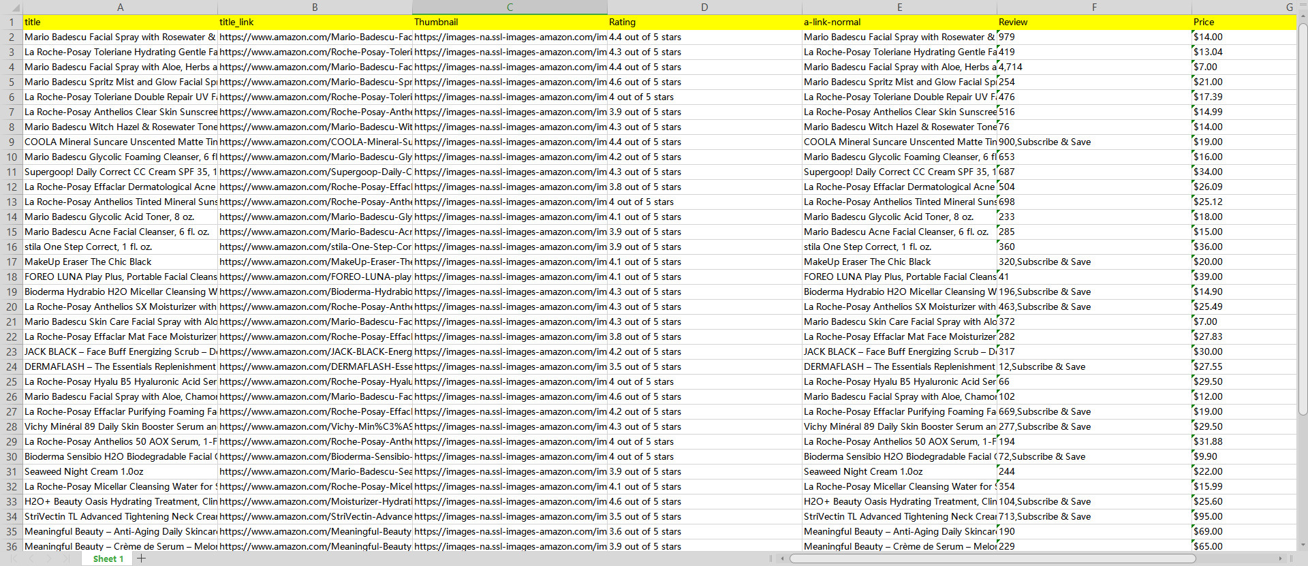Select the thumbnail URL cell in row 2
The image size is (1308, 566).
510,37
